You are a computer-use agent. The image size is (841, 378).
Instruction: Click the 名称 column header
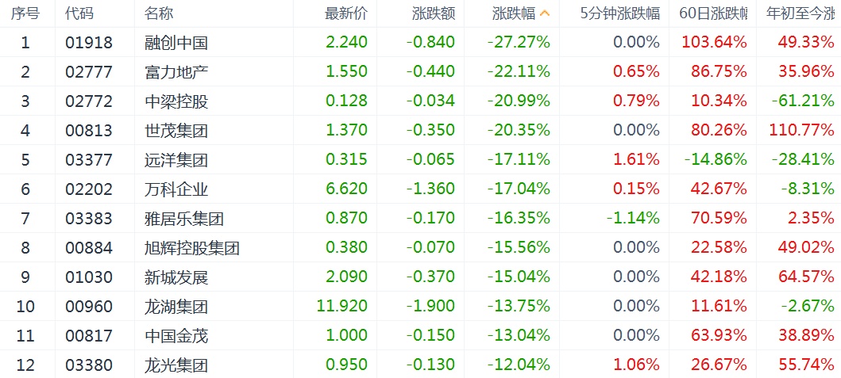(x=159, y=13)
